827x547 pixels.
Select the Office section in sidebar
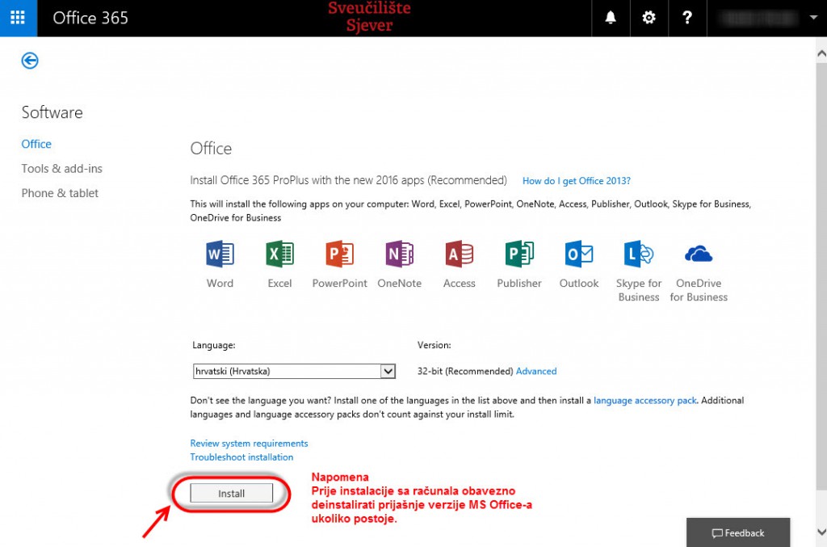[36, 144]
